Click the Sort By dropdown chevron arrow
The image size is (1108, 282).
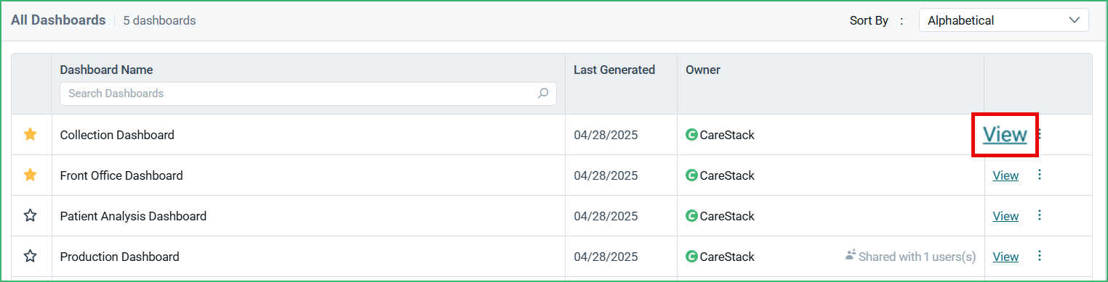[1075, 20]
